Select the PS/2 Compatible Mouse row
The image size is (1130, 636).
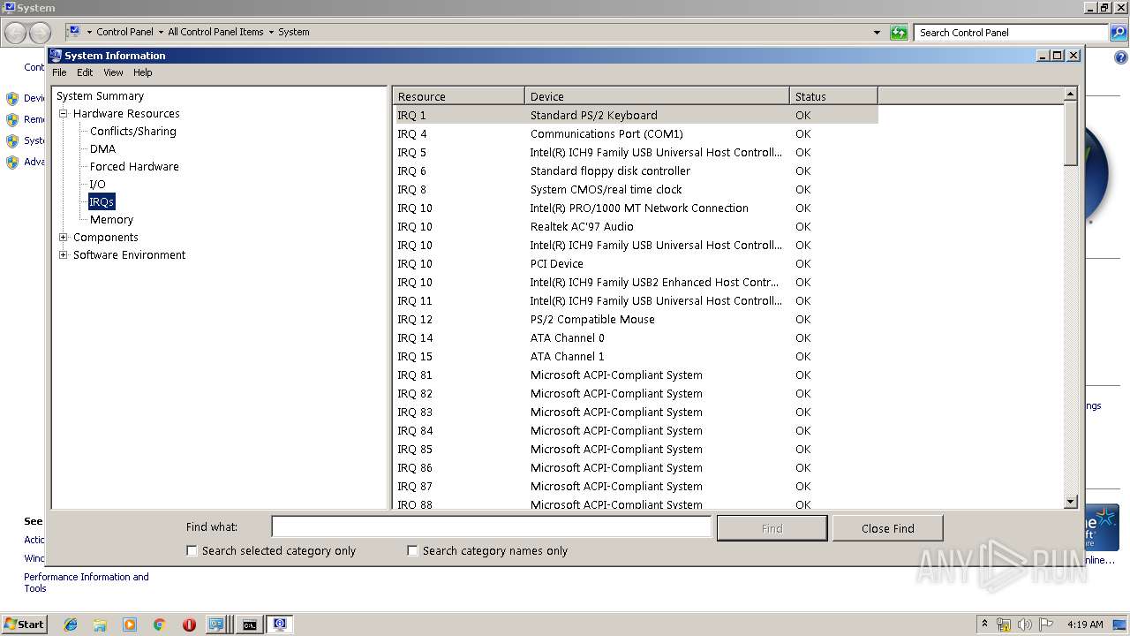(636, 319)
